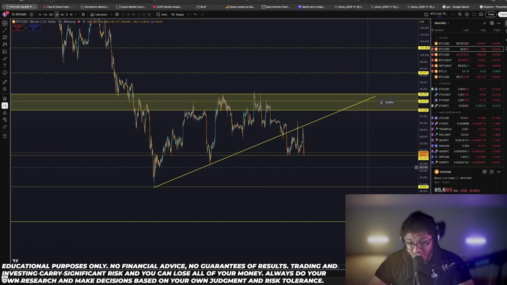
Task: Select ETHBTC row in watchlist
Action: pos(467,106)
